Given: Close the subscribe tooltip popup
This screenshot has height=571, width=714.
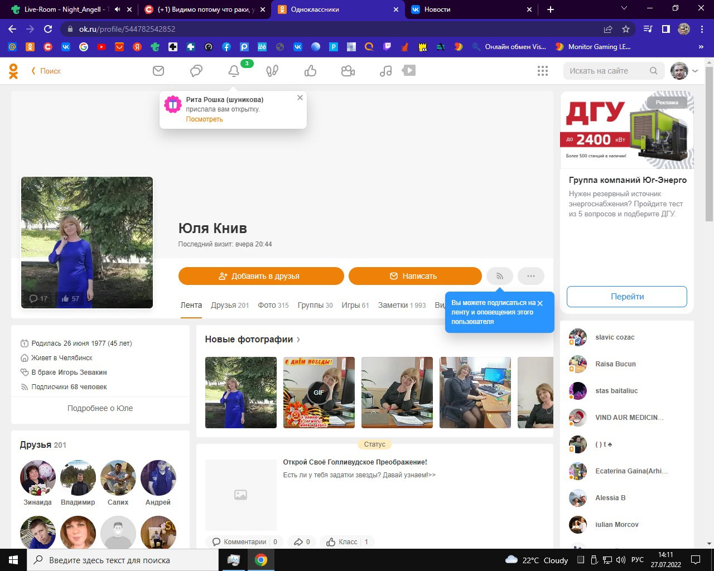Looking at the screenshot, I should (540, 303).
